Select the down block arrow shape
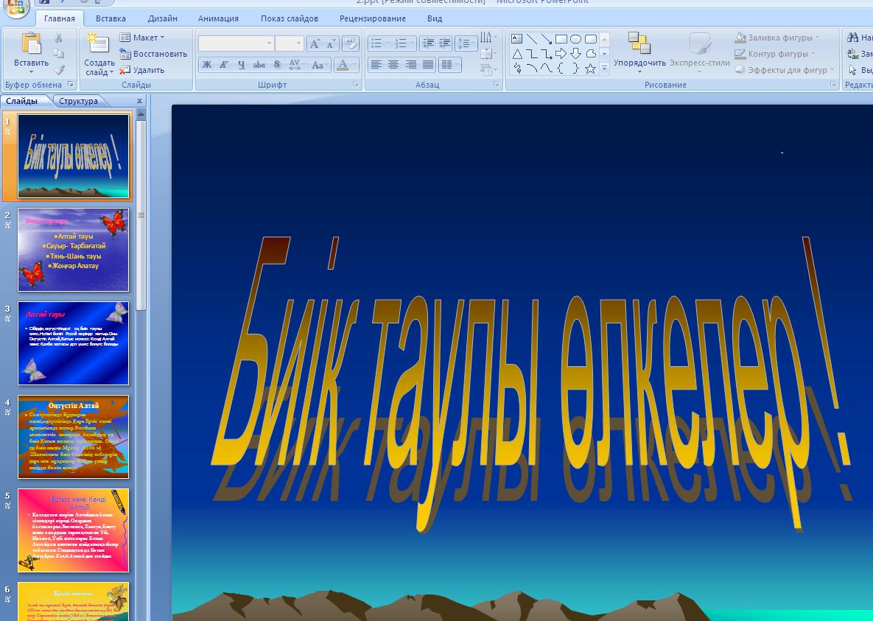Viewport: 873px width, 621px height. click(575, 54)
